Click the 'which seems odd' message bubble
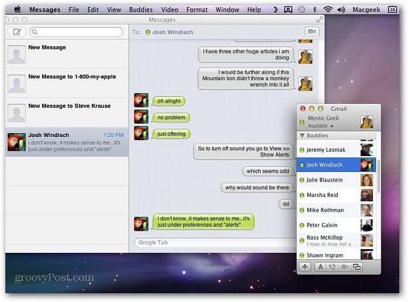This screenshot has height=302, width=408. coord(268,171)
